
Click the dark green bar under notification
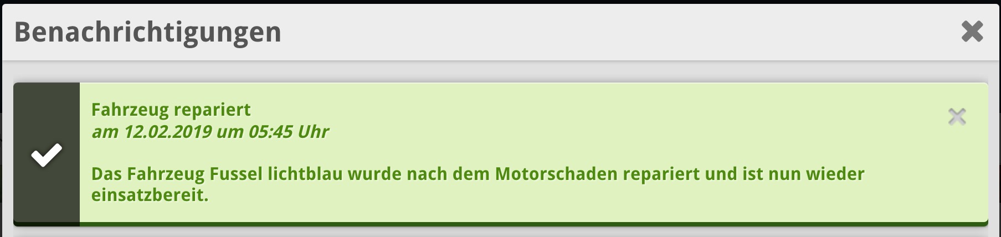(533, 224)
